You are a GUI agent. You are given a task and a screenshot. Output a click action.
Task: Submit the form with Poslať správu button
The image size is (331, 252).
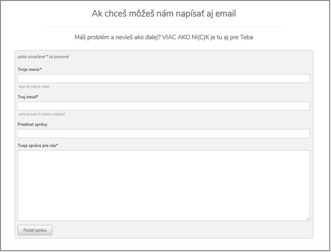35,230
